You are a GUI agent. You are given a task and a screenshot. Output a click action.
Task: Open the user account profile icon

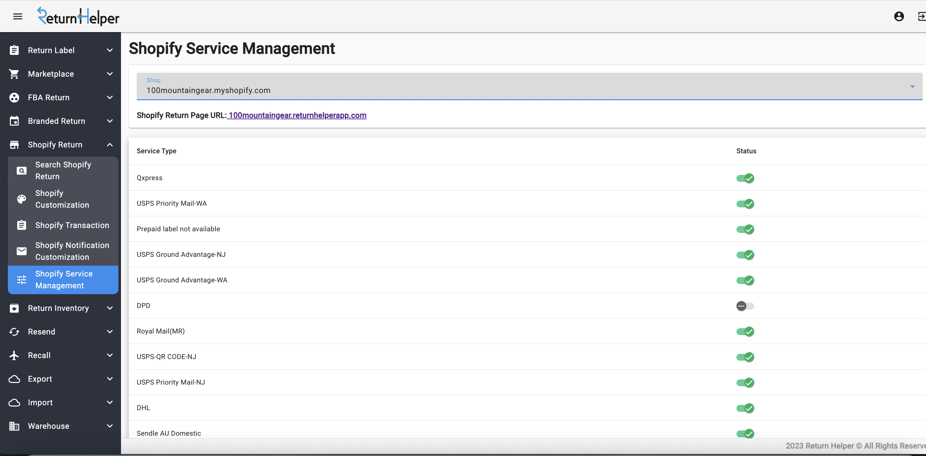click(x=899, y=16)
